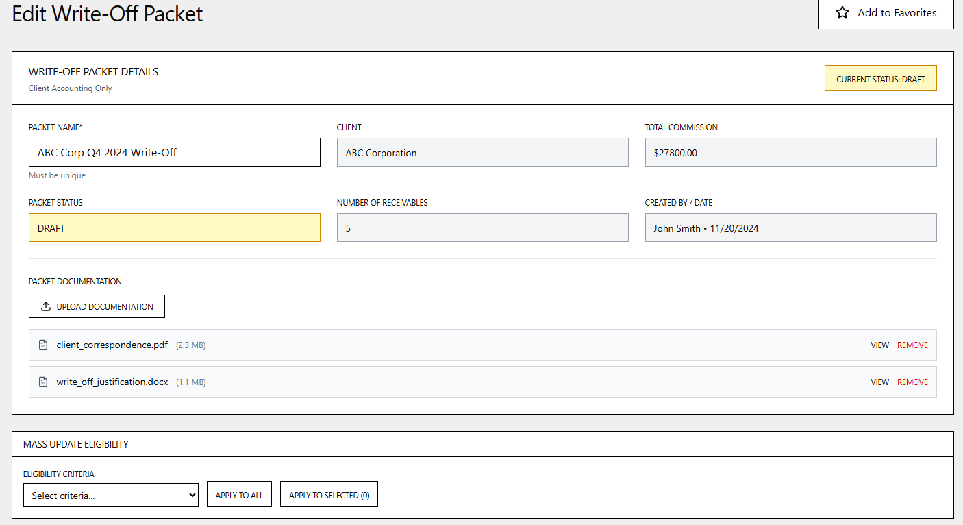Remove write_off_justification.docx from the packet
The width and height of the screenshot is (963, 525).
coord(912,382)
